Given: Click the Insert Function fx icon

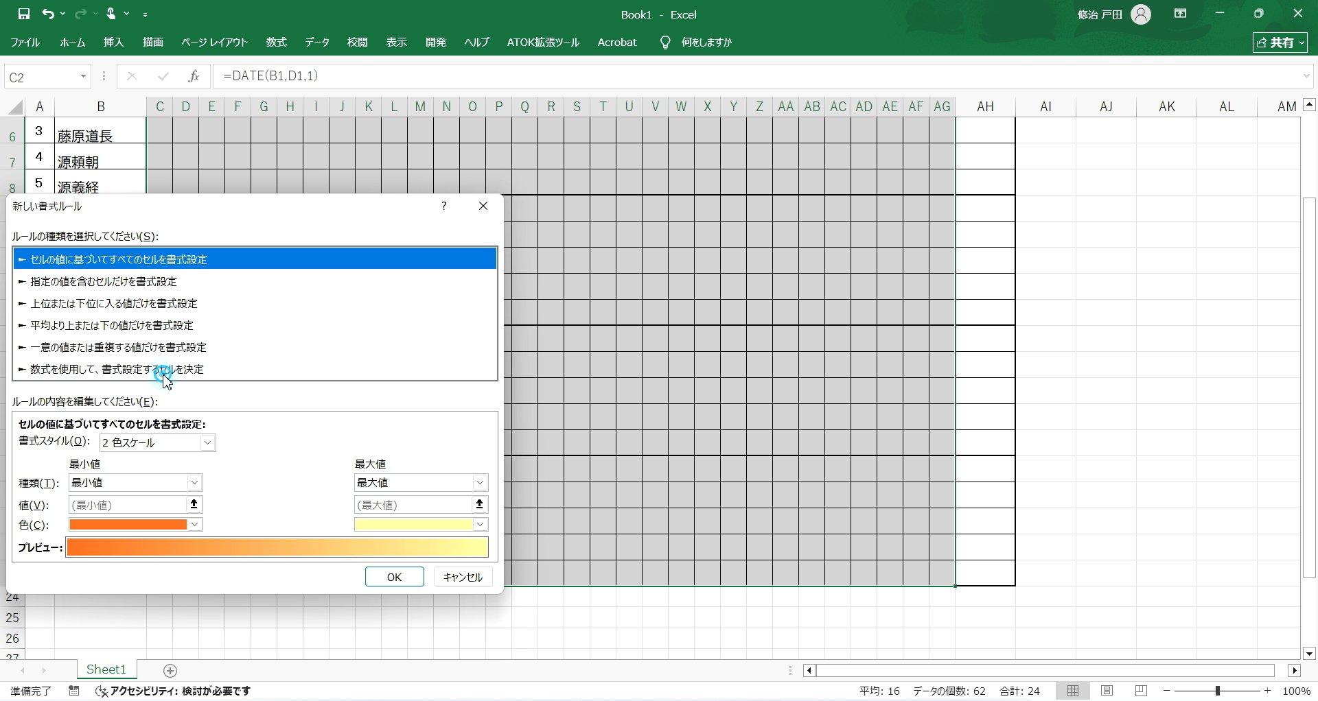Looking at the screenshot, I should [x=194, y=76].
